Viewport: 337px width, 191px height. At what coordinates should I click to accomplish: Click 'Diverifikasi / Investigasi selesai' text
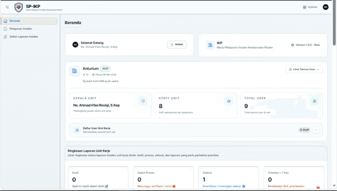pos(222,186)
